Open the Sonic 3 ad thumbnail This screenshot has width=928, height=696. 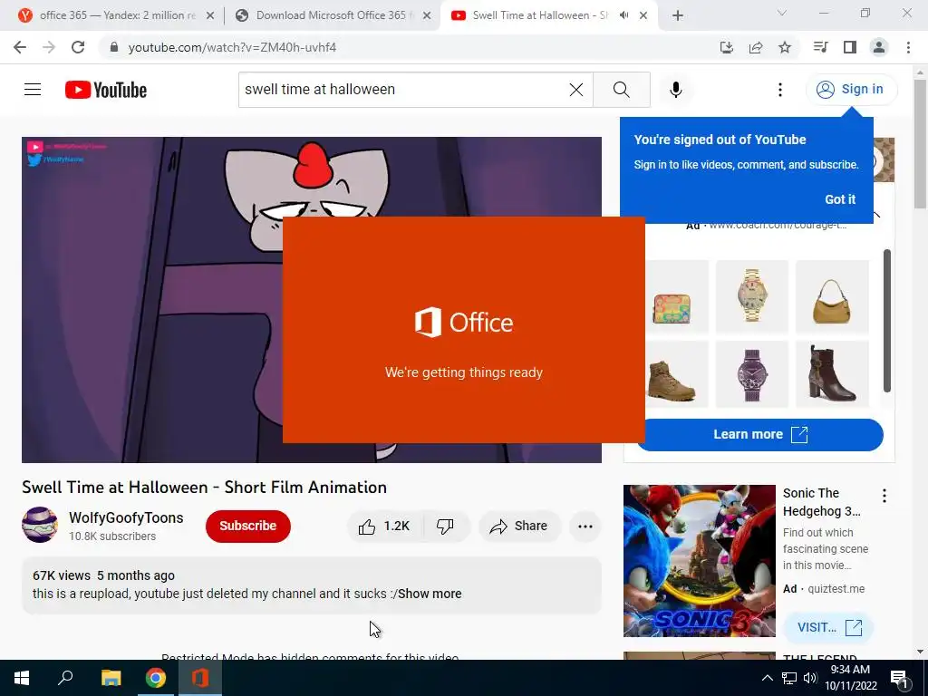click(x=699, y=561)
